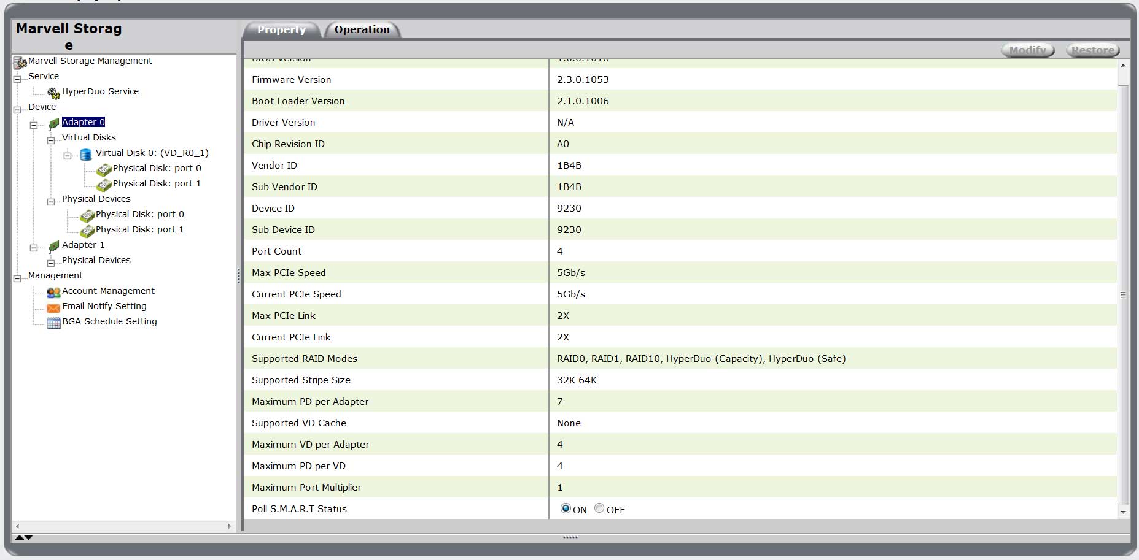This screenshot has width=1139, height=560.
Task: Set Poll S.M.A.R.T Status to ON
Action: [566, 508]
